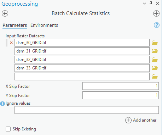Go back using the left arrow icon
162x135 pixels.
point(5,13)
